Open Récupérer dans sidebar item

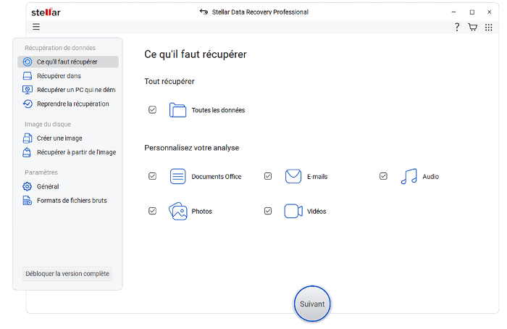[68, 75]
